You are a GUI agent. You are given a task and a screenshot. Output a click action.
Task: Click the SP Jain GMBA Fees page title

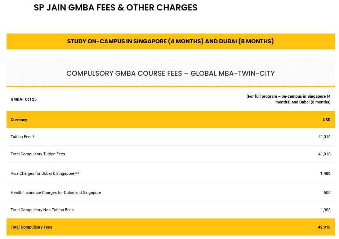(x=115, y=8)
